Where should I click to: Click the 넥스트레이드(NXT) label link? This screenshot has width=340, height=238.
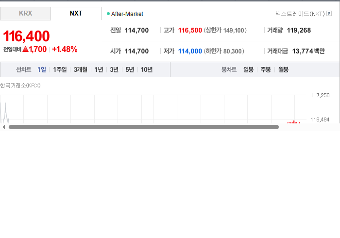[300, 14]
